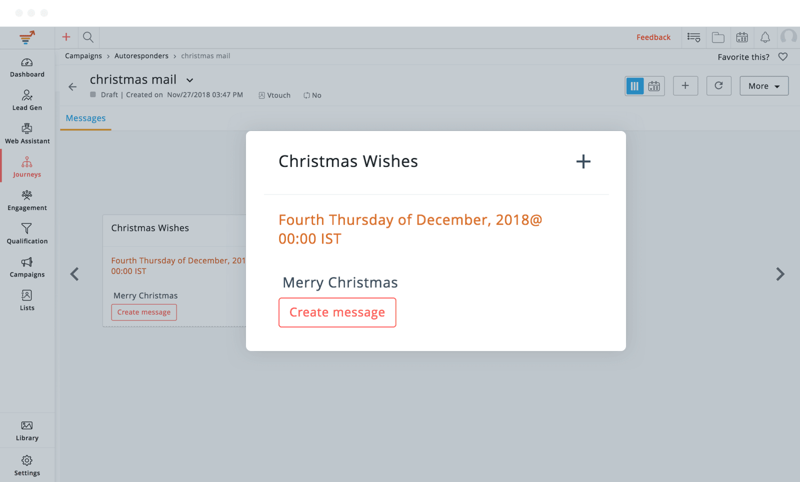Click the refresh button
The height and width of the screenshot is (482, 800).
point(718,85)
